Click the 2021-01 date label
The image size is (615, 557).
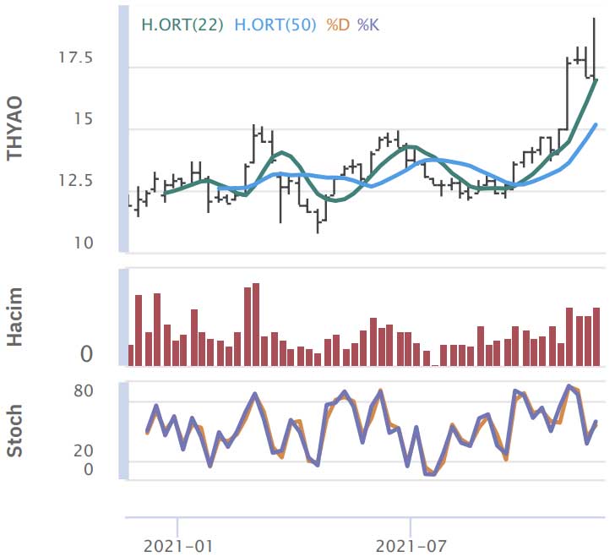[x=178, y=546]
